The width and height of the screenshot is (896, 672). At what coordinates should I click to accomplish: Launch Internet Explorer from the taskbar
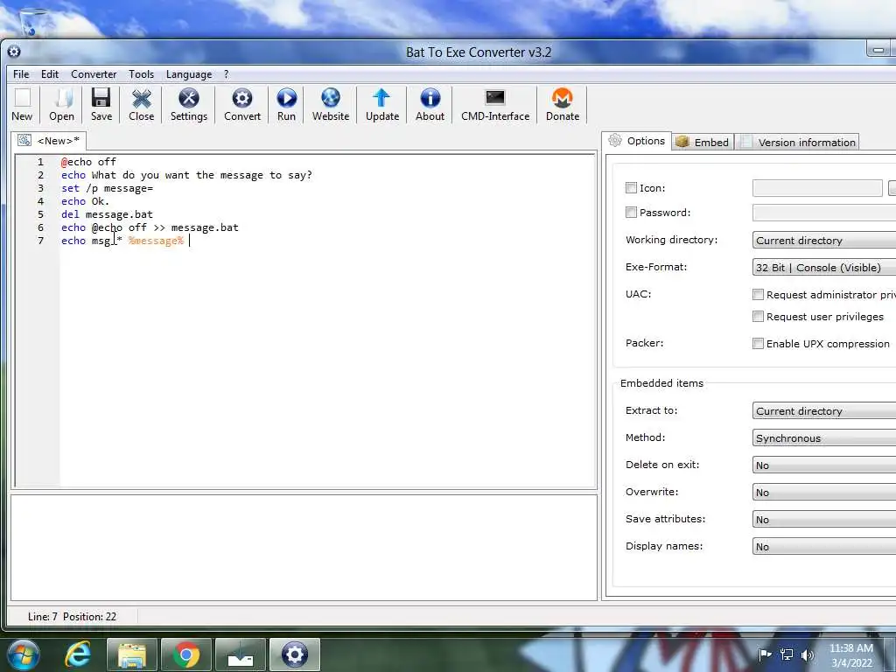point(78,654)
